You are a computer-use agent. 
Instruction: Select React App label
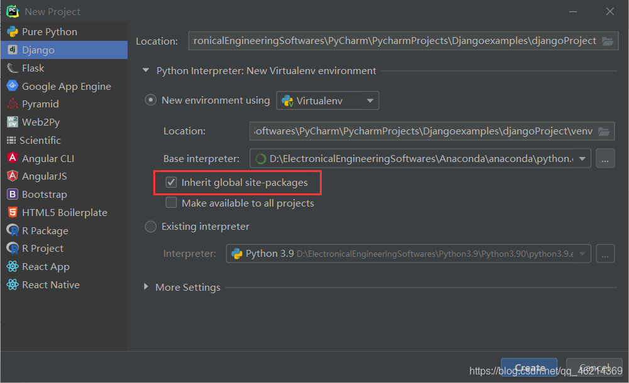[x=46, y=266]
